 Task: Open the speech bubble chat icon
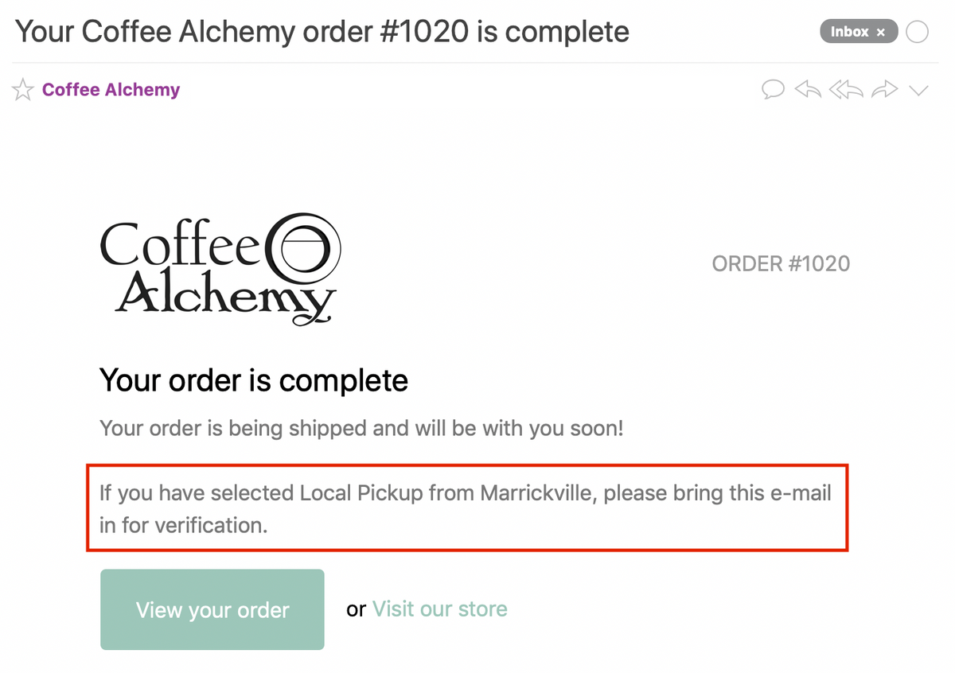(x=774, y=90)
